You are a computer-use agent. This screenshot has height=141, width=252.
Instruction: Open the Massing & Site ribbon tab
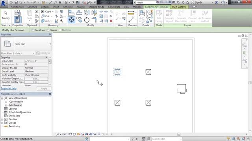pyautogui.click(x=96, y=7)
